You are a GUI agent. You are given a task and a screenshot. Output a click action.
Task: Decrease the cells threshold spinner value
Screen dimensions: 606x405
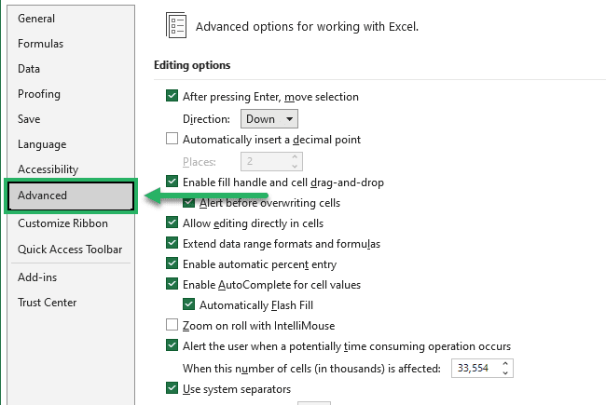pyautogui.click(x=505, y=372)
